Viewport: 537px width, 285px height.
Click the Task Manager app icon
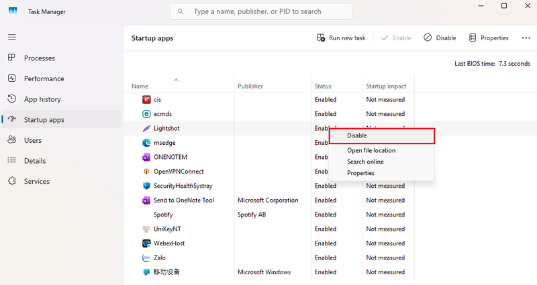pos(13,10)
